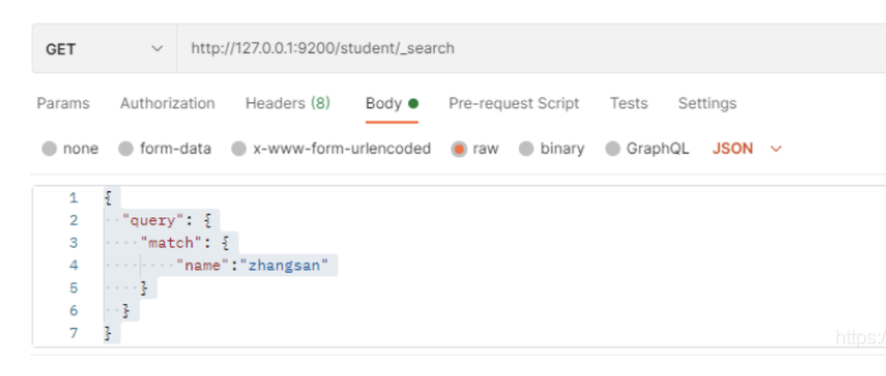Click the chevron next to JSON
The image size is (886, 376).
(x=775, y=149)
